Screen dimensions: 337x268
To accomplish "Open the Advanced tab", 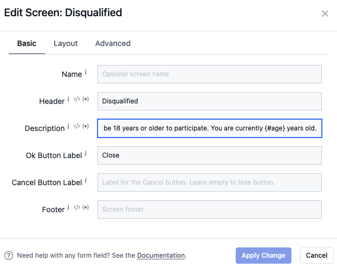I will click(113, 43).
